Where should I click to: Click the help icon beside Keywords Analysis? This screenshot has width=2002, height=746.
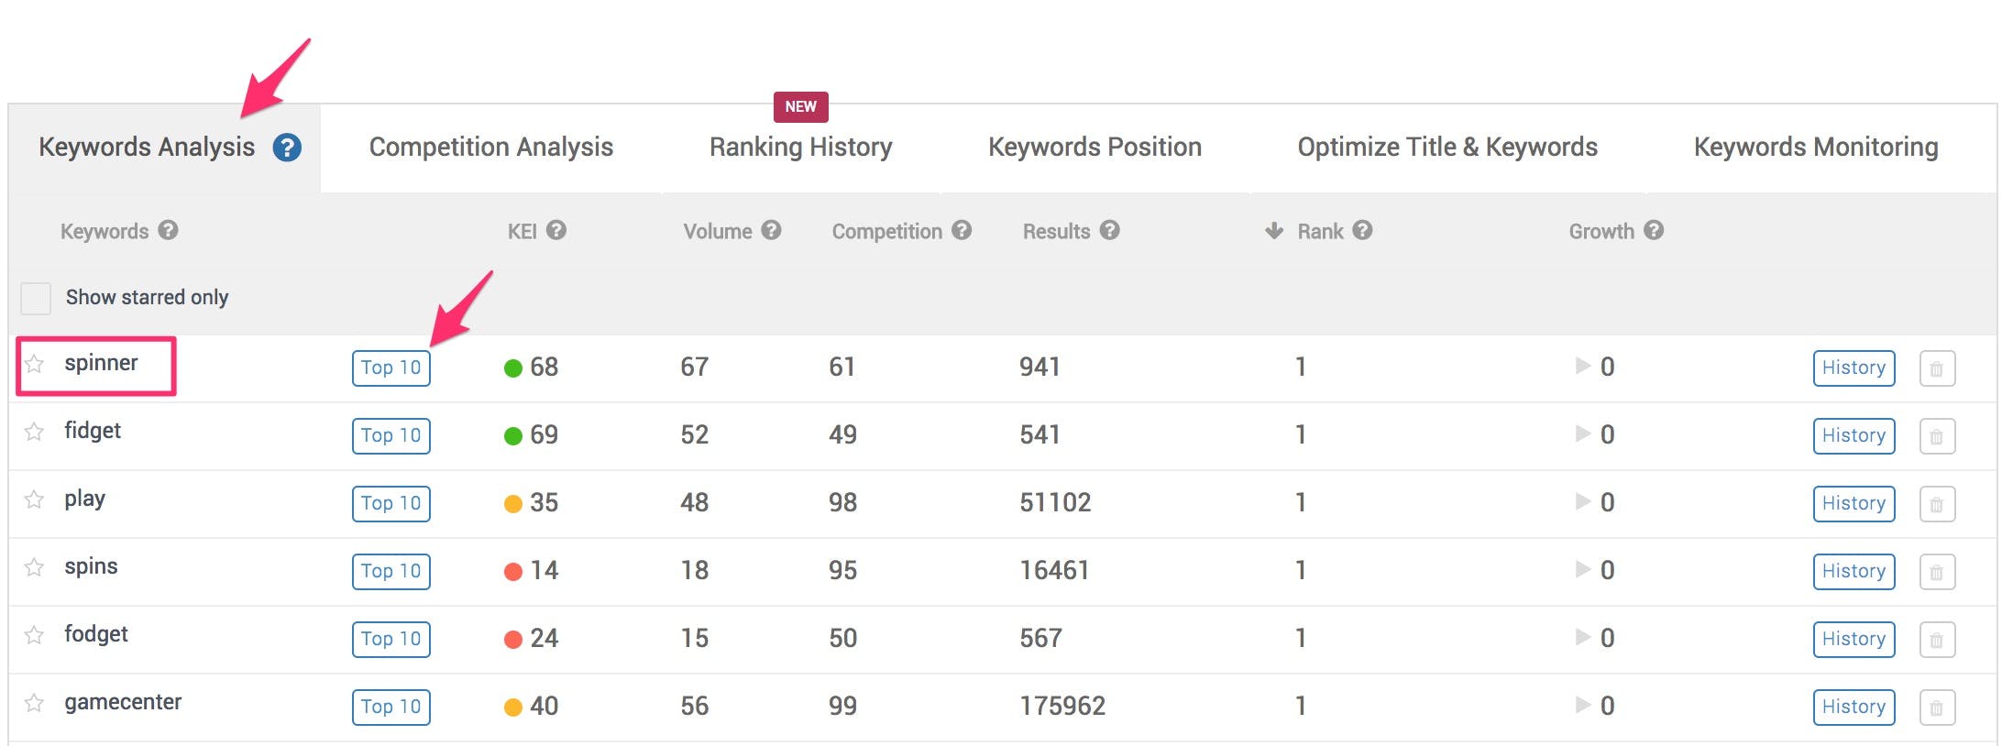pyautogui.click(x=287, y=148)
